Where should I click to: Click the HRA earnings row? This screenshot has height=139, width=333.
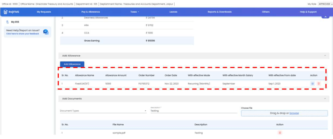(127, 25)
